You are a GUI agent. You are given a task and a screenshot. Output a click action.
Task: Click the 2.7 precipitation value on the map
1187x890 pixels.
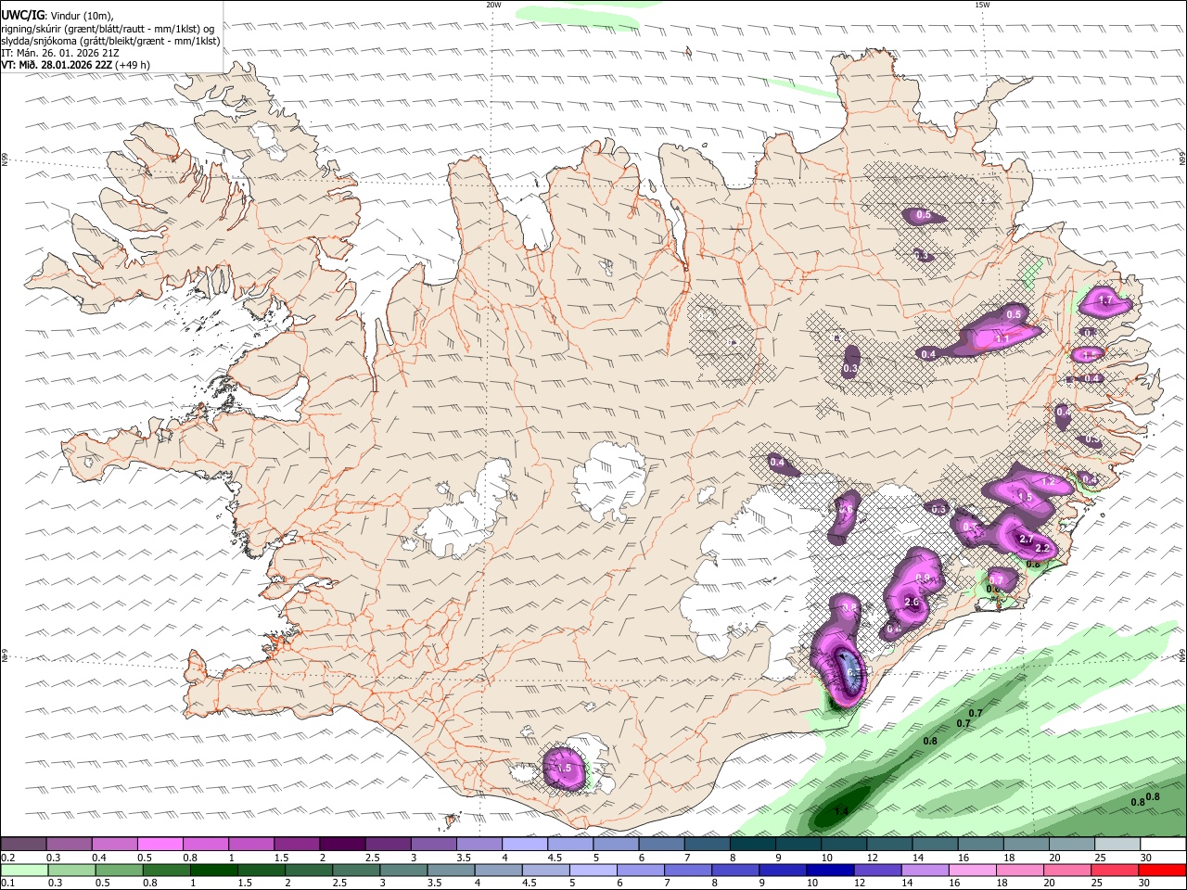click(x=1026, y=540)
